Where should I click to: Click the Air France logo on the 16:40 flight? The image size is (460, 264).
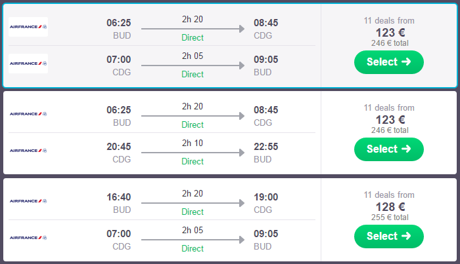[28, 200]
